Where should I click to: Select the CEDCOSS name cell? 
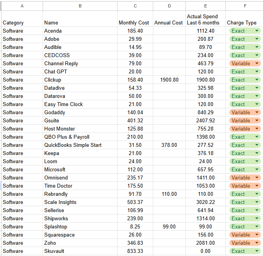(80, 55)
